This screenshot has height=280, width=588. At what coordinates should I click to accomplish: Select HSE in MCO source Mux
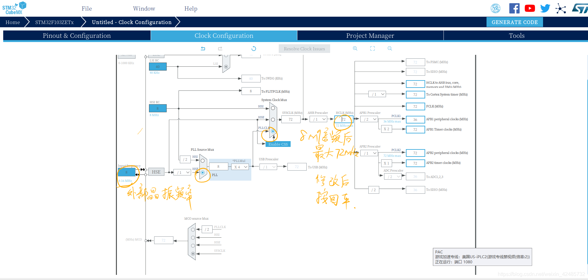point(193,246)
